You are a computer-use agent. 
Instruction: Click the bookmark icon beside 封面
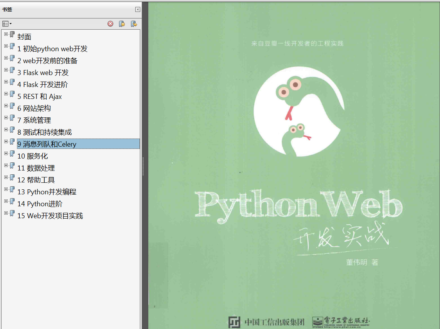click(12, 35)
